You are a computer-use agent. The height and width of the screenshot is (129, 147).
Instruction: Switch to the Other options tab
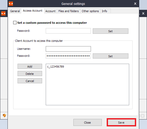click(90, 11)
